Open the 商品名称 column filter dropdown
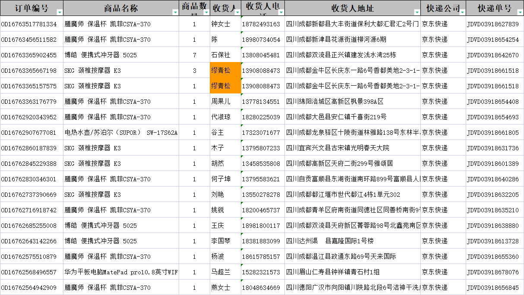The width and height of the screenshot is (524, 295). (175, 12)
